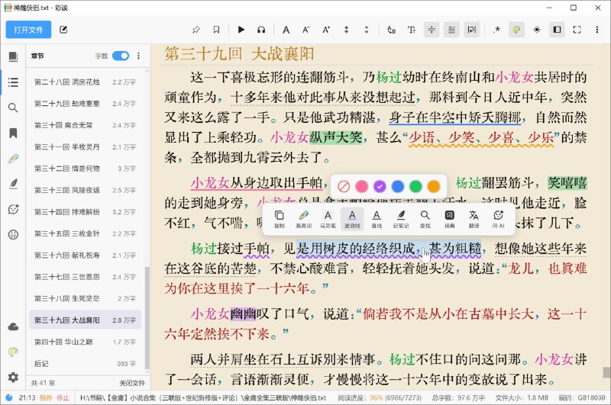This screenshot has height=405, width=611.
Task: Reduce line spacing with the inward arrows icon
Action: point(347,30)
